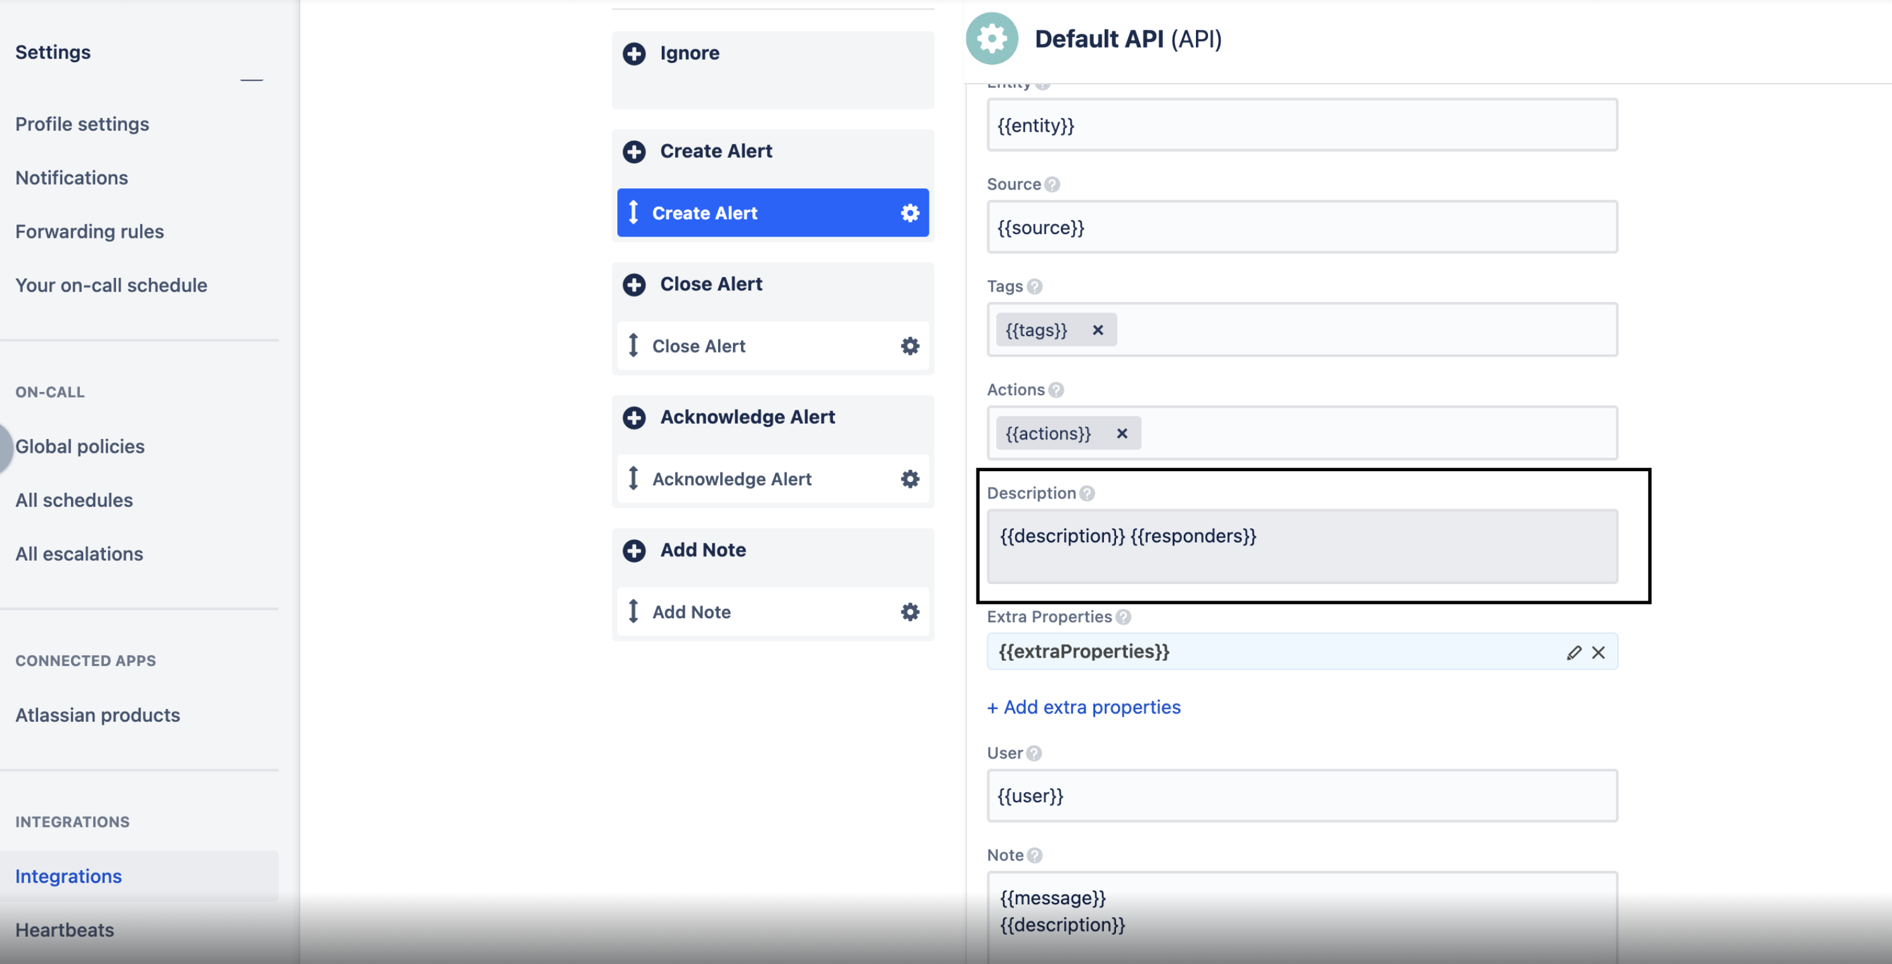The width and height of the screenshot is (1892, 964).
Task: Open gear settings for Acknowledge Alert rule
Action: [x=909, y=479]
